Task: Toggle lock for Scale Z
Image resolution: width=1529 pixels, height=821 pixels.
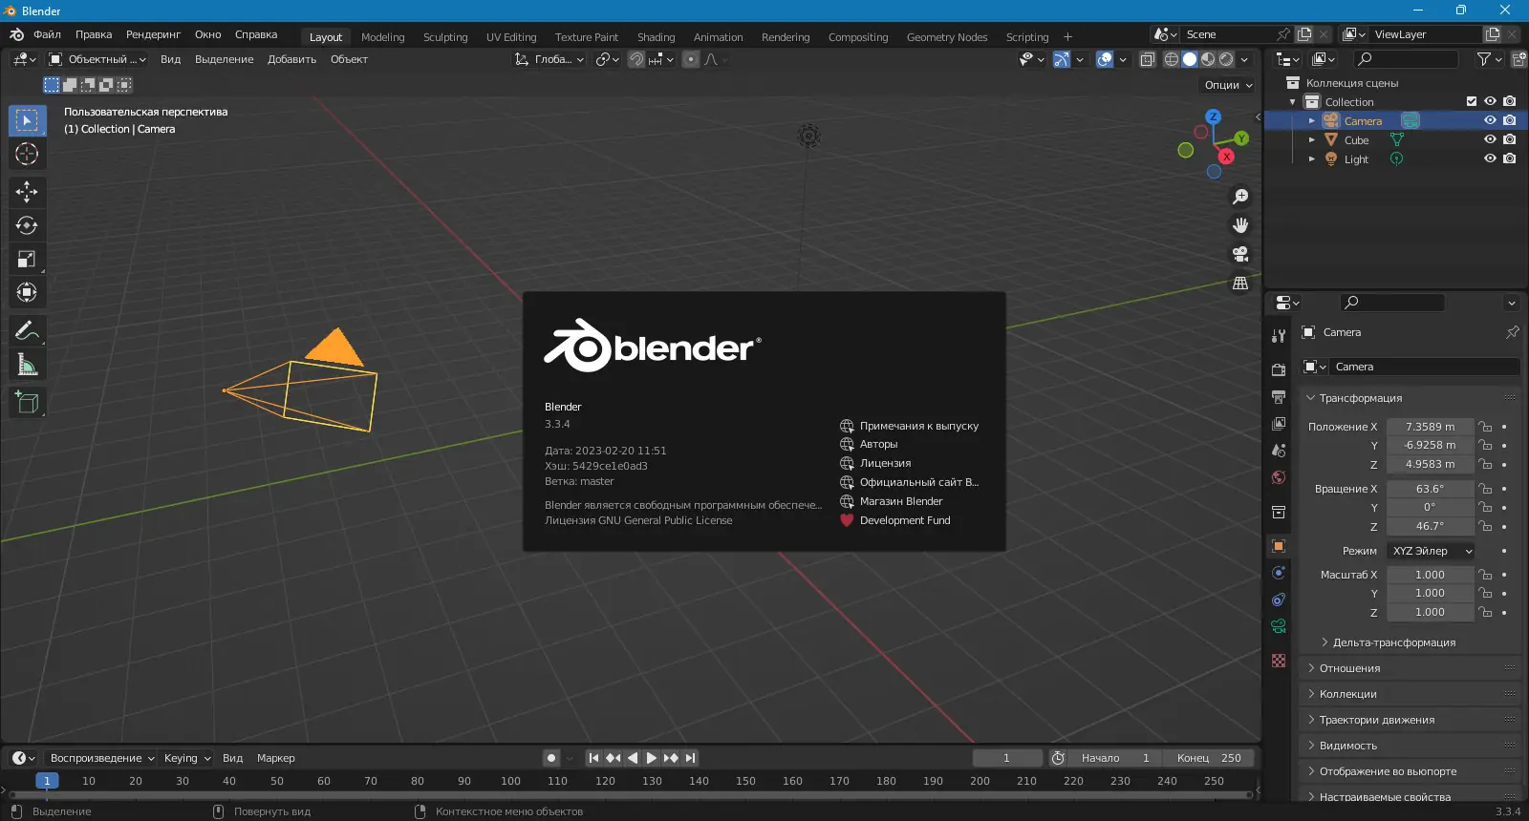Action: (1485, 613)
